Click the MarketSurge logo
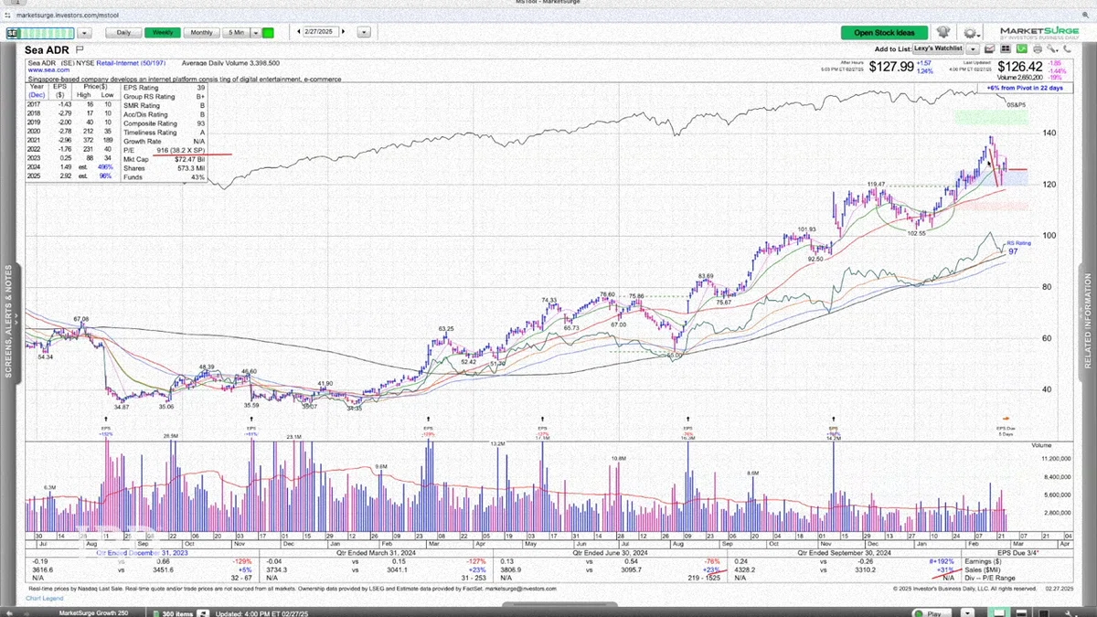 click(x=1039, y=32)
